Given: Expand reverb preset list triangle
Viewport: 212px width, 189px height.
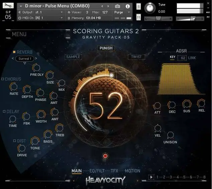Looking at the screenshot, I should point(25,63).
